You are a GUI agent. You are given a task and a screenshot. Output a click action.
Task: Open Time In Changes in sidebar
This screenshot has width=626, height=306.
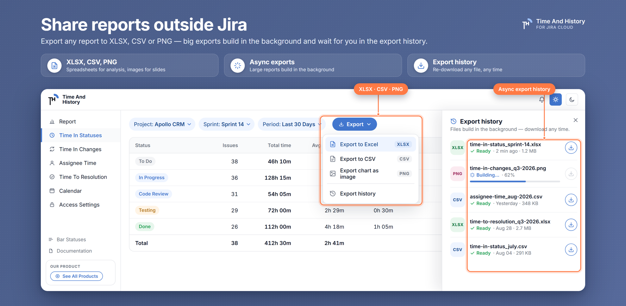pyautogui.click(x=81, y=149)
